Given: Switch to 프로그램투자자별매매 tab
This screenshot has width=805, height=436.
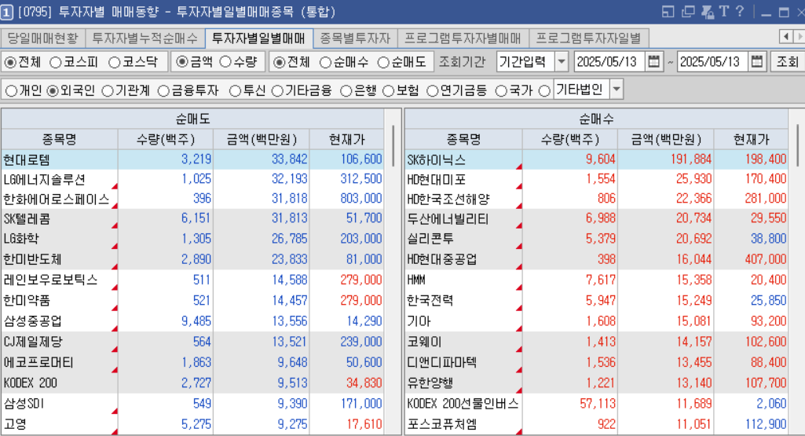Looking at the screenshot, I should [463, 38].
